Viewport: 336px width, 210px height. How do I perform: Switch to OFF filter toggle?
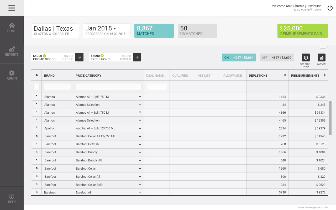coord(277,58)
